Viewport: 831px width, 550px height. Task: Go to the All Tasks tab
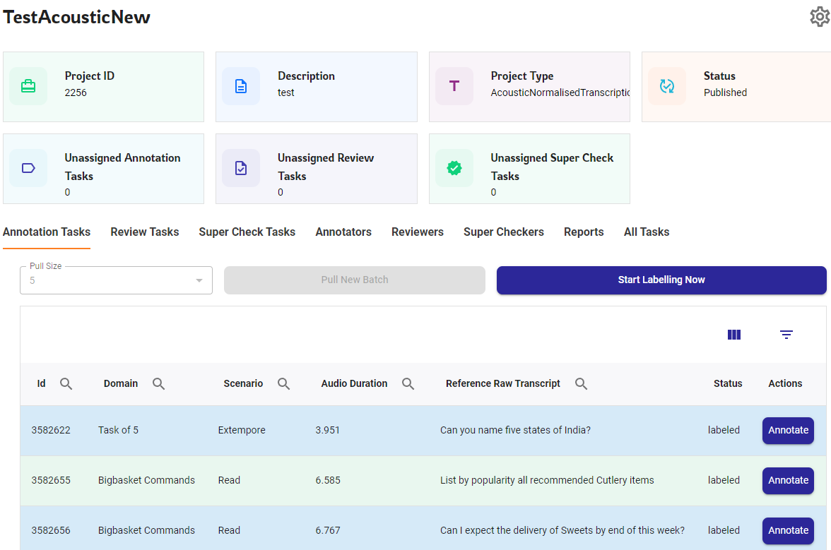coord(647,232)
